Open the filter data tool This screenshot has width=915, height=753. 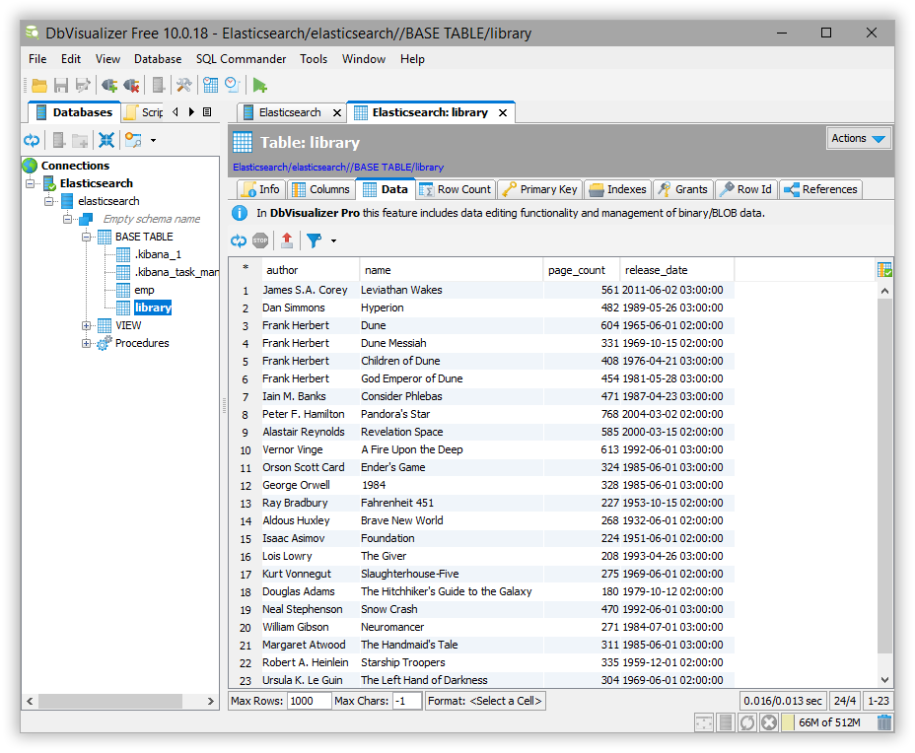point(312,240)
